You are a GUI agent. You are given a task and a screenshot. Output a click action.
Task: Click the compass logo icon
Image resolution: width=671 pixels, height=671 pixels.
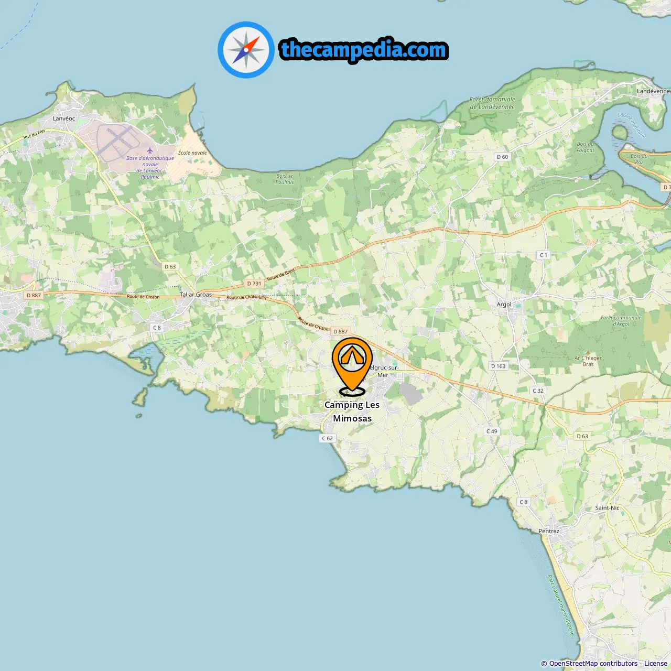click(246, 50)
